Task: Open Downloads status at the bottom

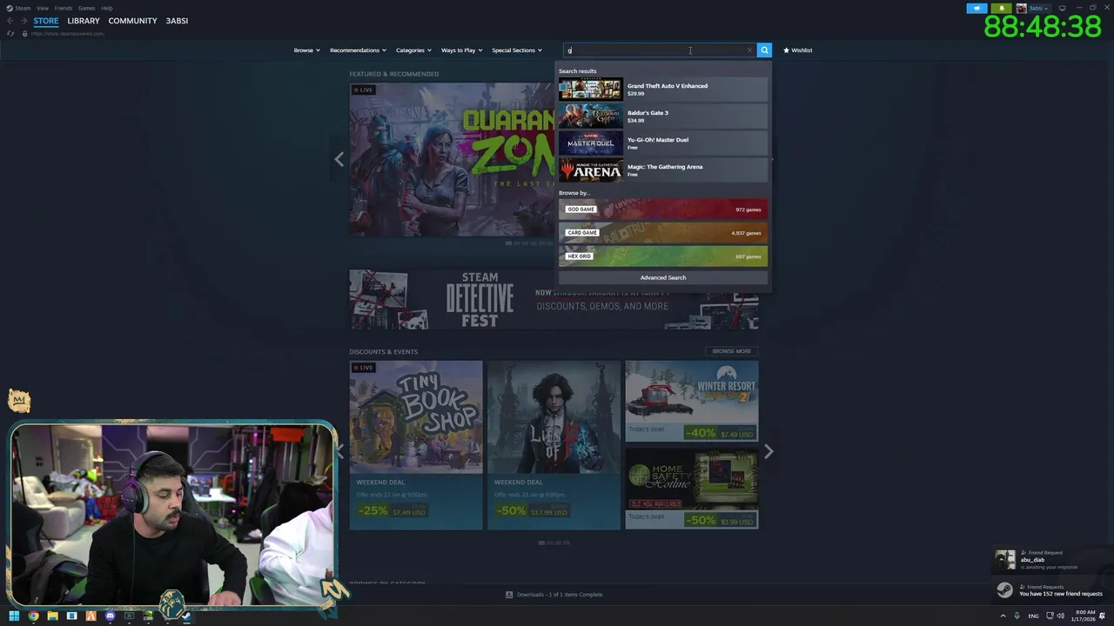Action: click(554, 595)
